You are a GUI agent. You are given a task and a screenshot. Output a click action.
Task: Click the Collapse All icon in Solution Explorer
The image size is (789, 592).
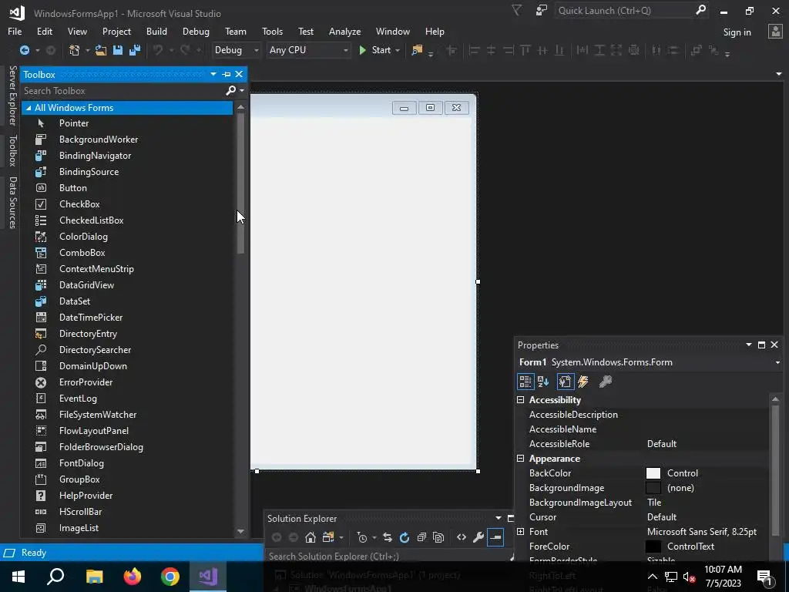(421, 537)
